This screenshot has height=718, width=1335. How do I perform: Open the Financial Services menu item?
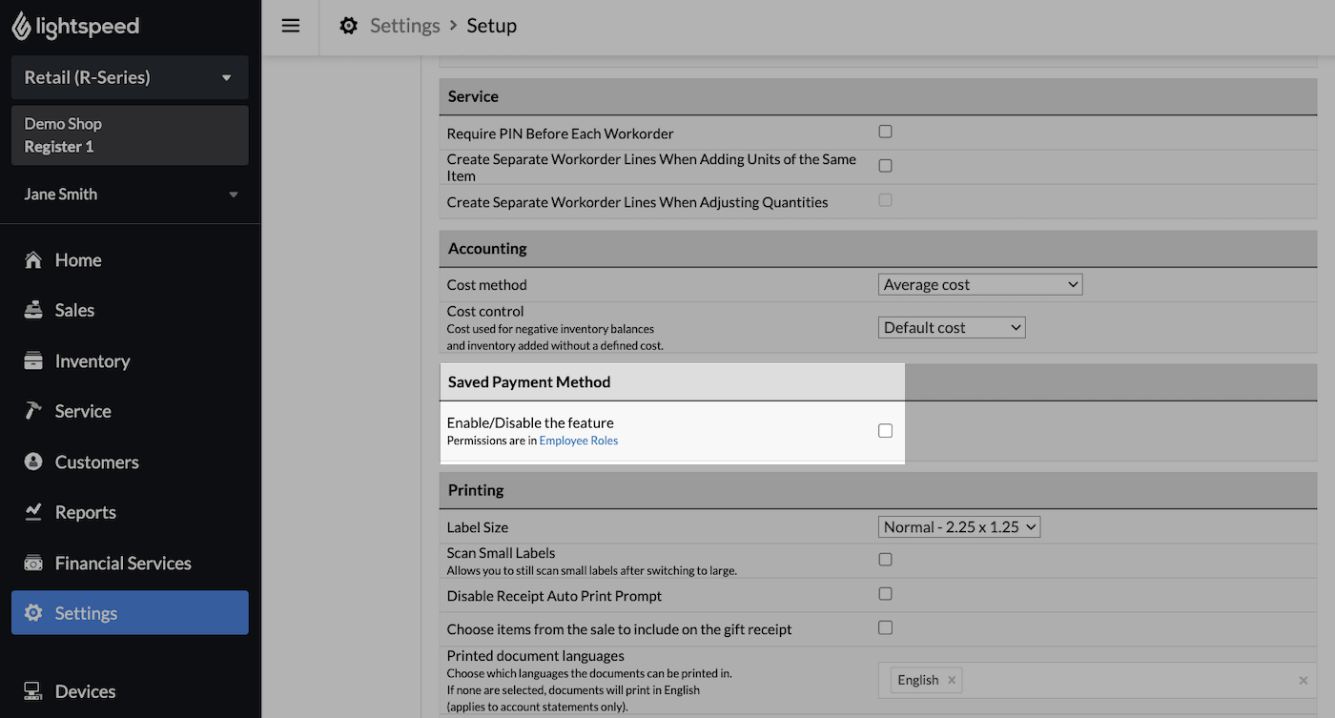(123, 564)
